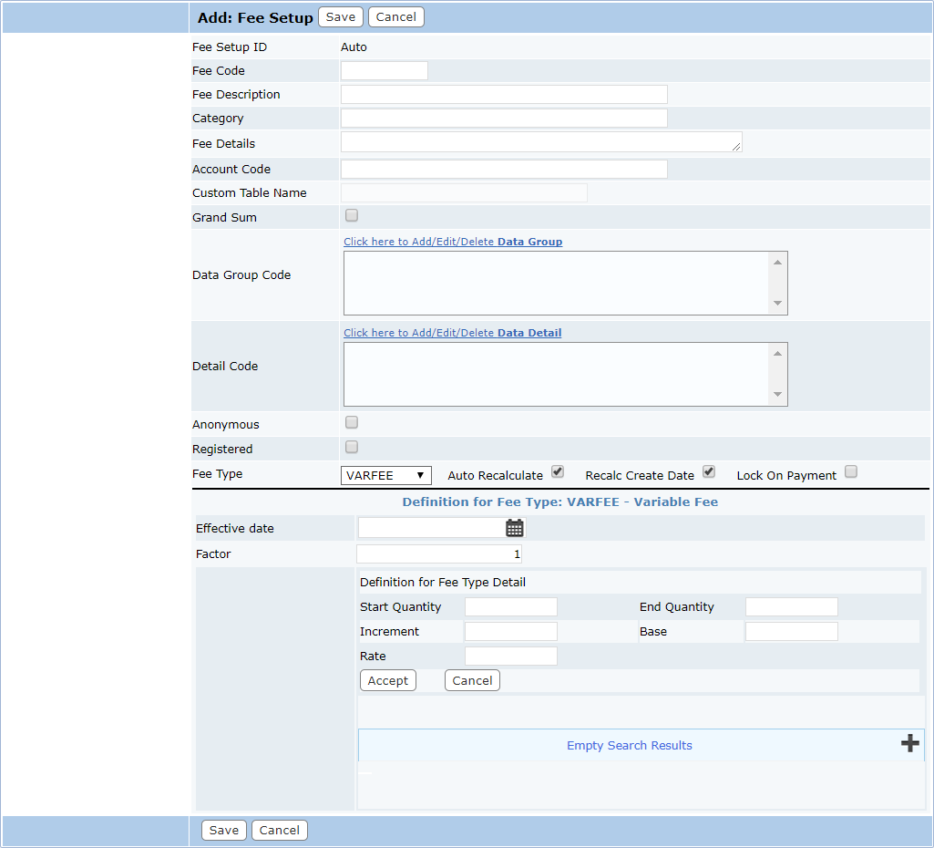Viewport: 934px width, 848px height.
Task: Click the plus icon to add result row
Action: point(909,743)
